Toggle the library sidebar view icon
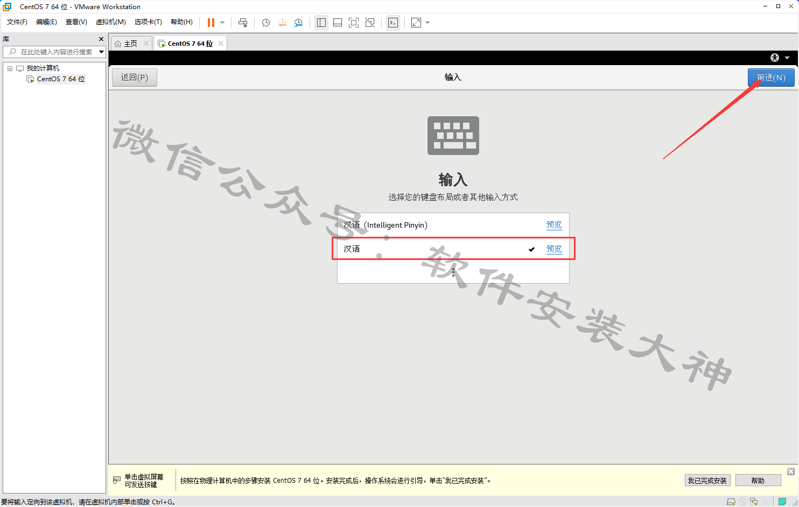This screenshot has height=507, width=799. point(321,23)
